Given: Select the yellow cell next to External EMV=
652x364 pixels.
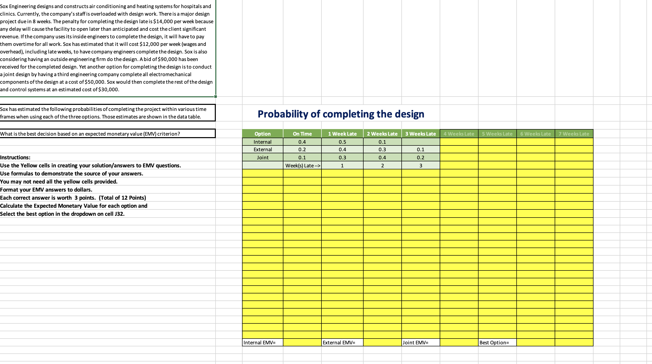Looking at the screenshot, I should pyautogui.click(x=382, y=343).
